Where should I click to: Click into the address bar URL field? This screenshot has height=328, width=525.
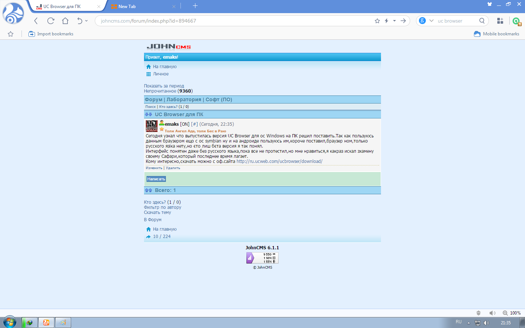[233, 21]
